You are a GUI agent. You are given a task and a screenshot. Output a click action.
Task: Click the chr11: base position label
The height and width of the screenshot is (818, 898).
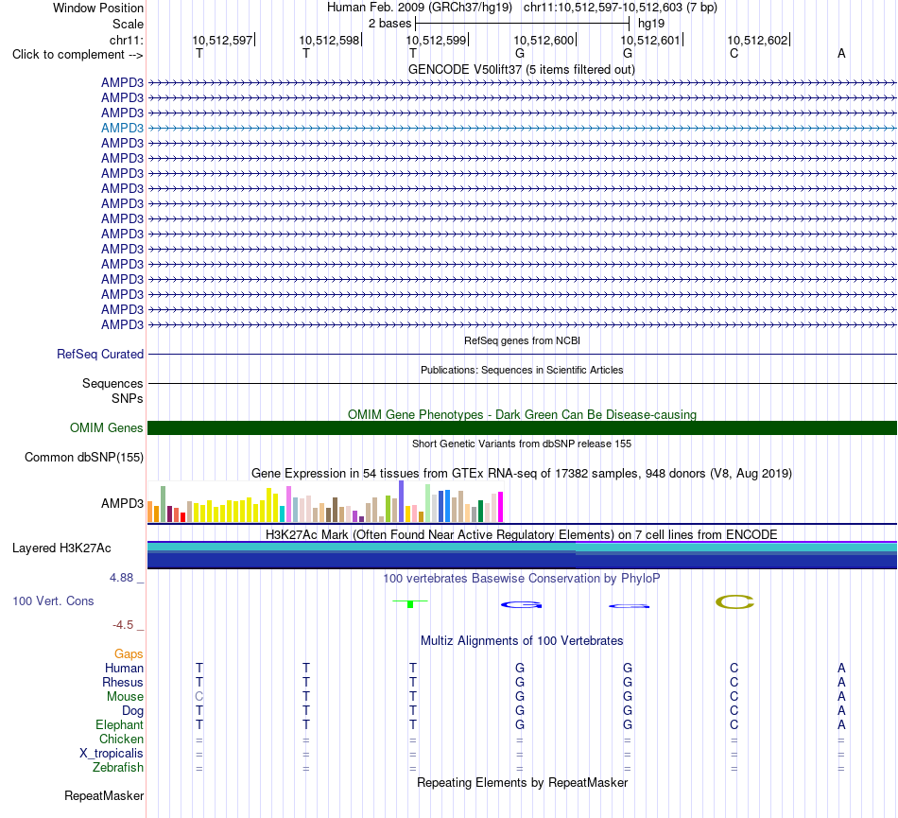[x=126, y=40]
